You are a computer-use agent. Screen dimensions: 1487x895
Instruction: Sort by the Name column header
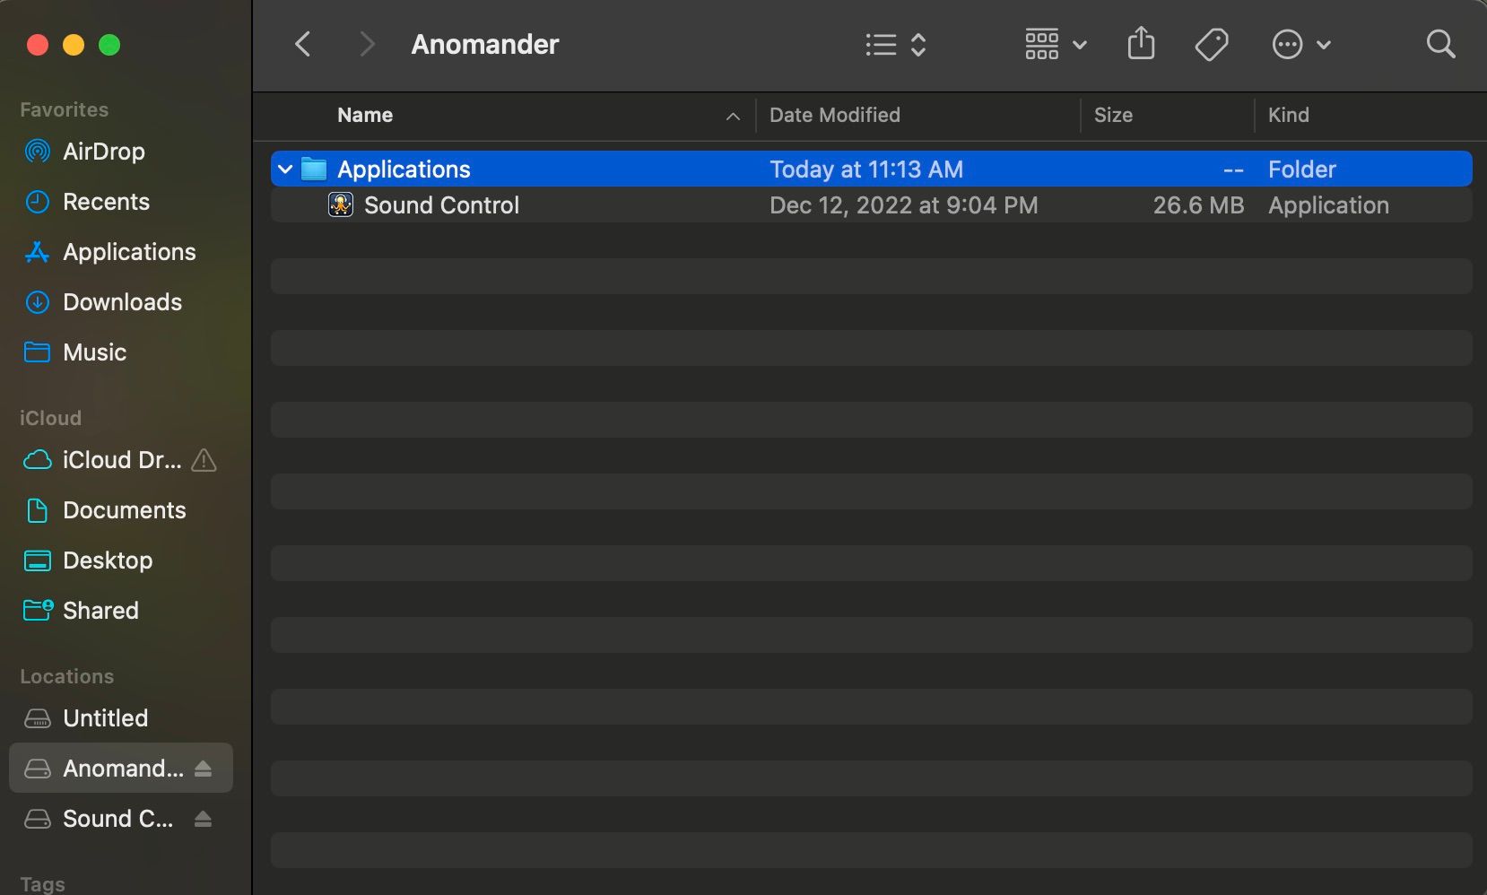[365, 115]
